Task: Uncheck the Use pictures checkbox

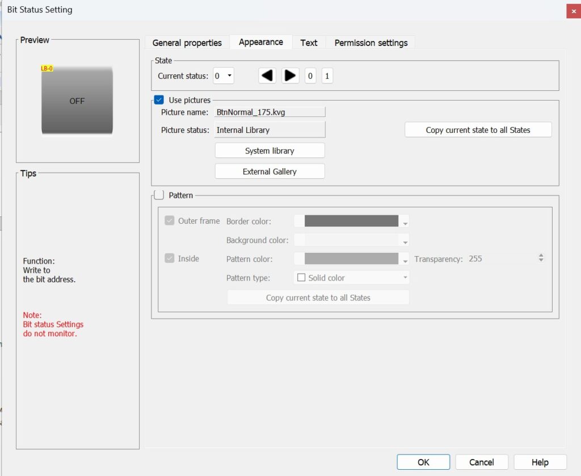Action: [159, 100]
